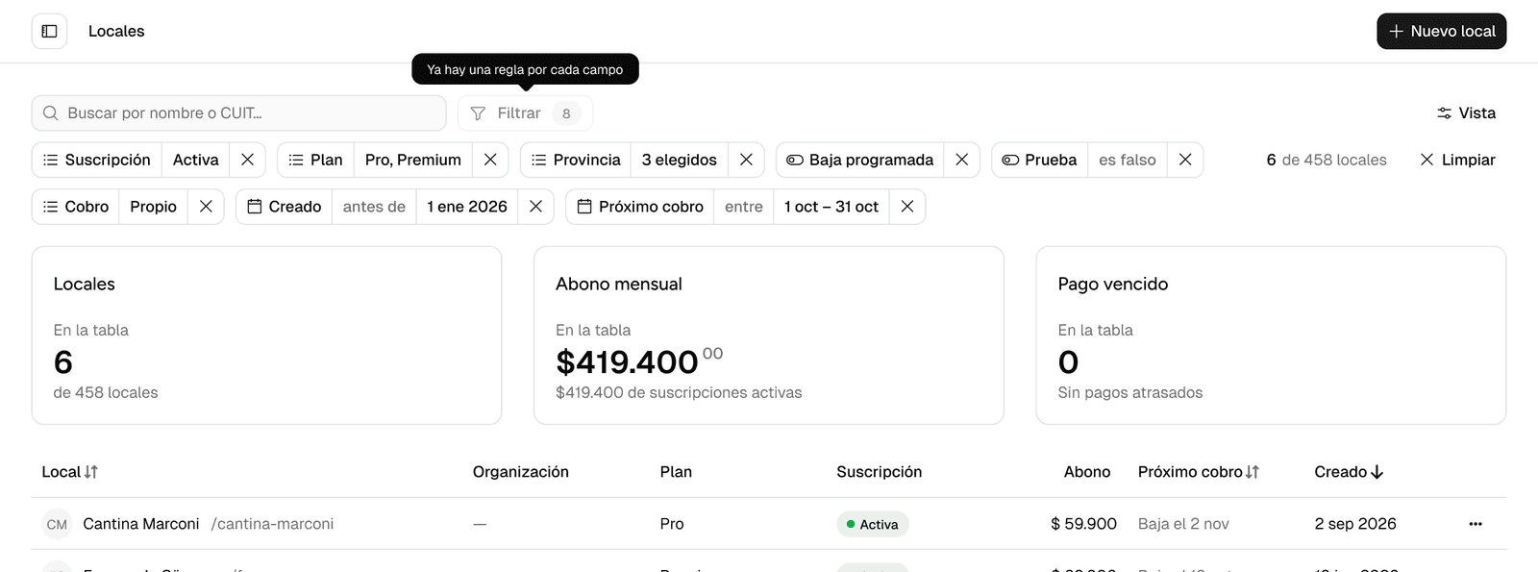1538x572 pixels.
Task: Remove the Provincia filter chip
Action: tap(746, 160)
